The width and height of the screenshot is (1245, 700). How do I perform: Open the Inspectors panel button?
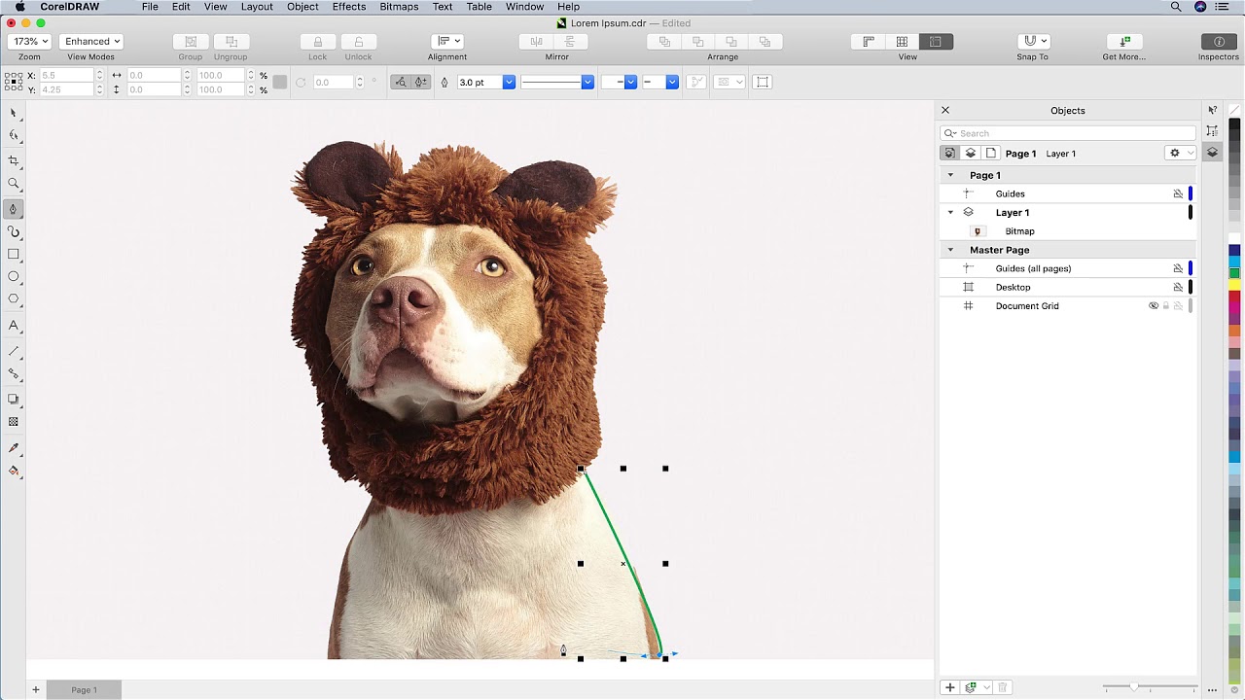pos(1218,42)
